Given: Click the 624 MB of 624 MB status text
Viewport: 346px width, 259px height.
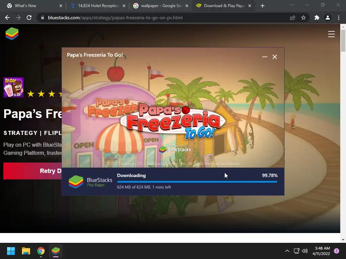Looking at the screenshot, I should coord(144,187).
